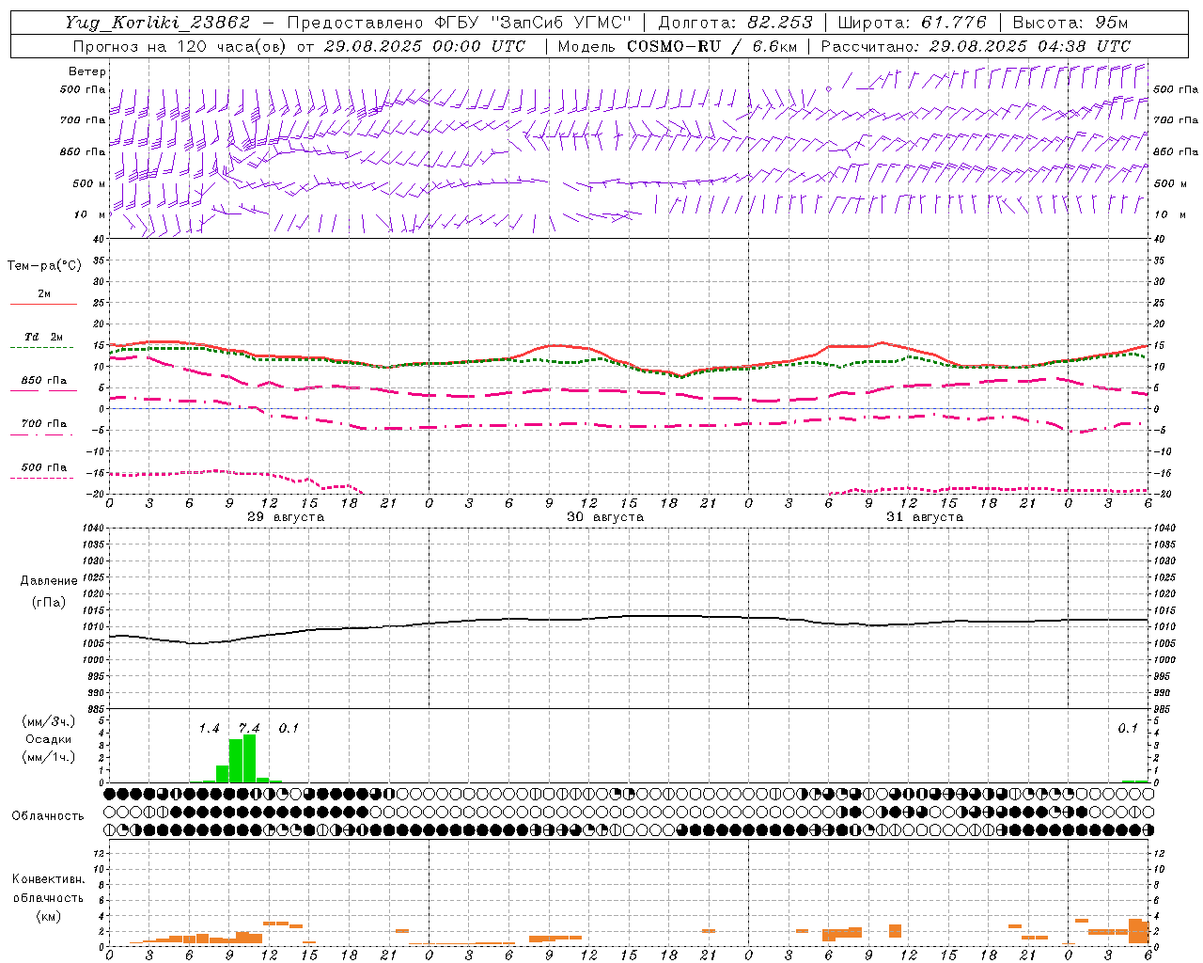This screenshot has height=963, width=1203.
Task: Click the model label "COSMO-RU / 6.6км"
Action: pyautogui.click(x=712, y=46)
